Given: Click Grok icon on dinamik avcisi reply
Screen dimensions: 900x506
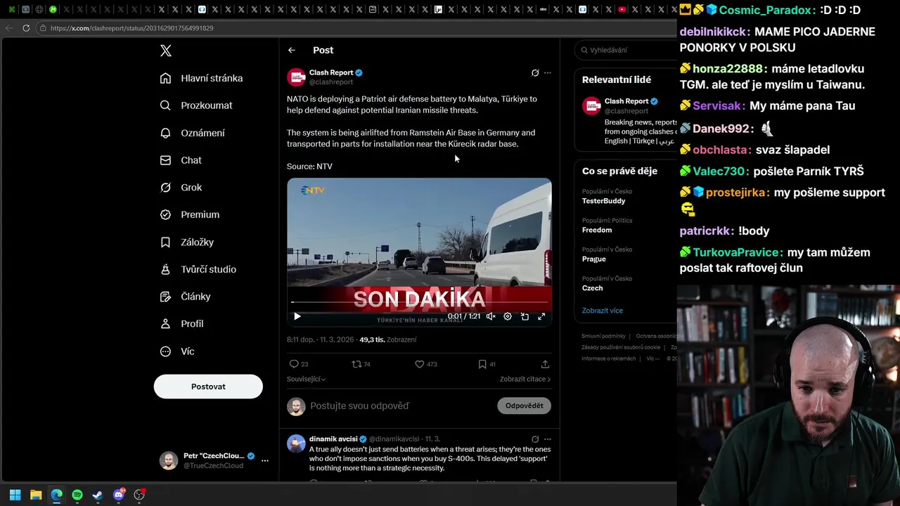Looking at the screenshot, I should point(535,439).
